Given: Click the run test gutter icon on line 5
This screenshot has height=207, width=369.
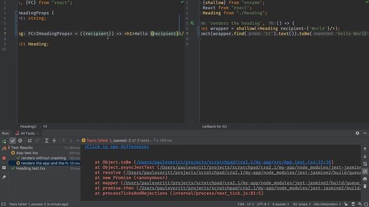Looking at the screenshot, I should [192, 23].
